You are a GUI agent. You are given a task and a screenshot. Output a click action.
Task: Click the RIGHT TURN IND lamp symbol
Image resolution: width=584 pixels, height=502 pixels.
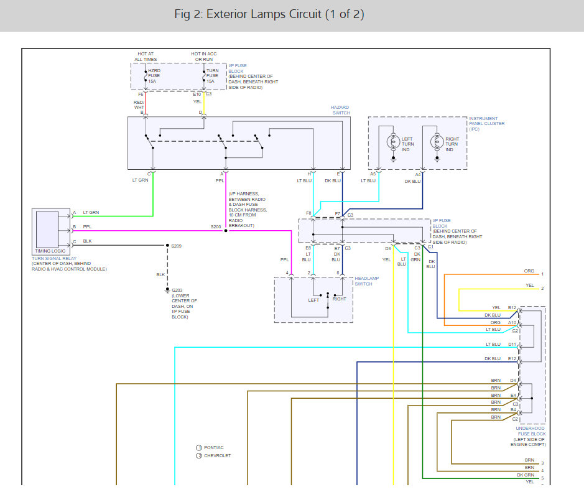(437, 142)
